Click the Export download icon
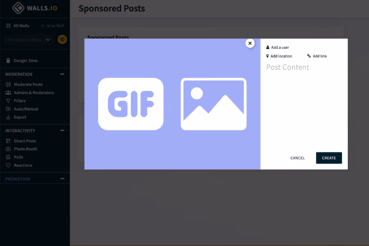 coord(8,117)
